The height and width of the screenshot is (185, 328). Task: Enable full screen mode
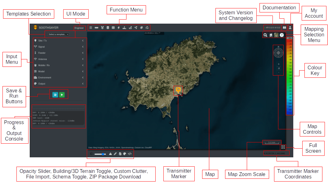pos(283,147)
